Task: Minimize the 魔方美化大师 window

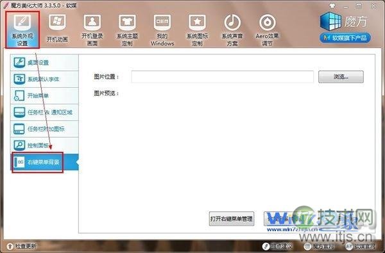Action: click(346, 6)
